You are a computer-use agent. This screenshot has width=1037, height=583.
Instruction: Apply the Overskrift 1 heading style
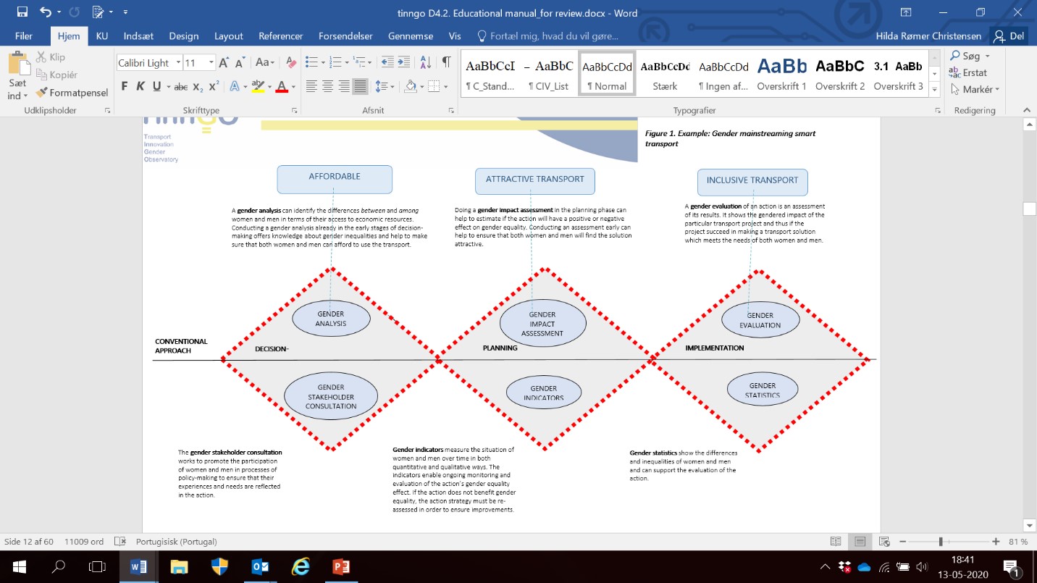(x=781, y=73)
